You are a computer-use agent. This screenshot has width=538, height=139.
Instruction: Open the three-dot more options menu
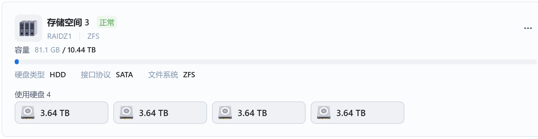pos(528,28)
